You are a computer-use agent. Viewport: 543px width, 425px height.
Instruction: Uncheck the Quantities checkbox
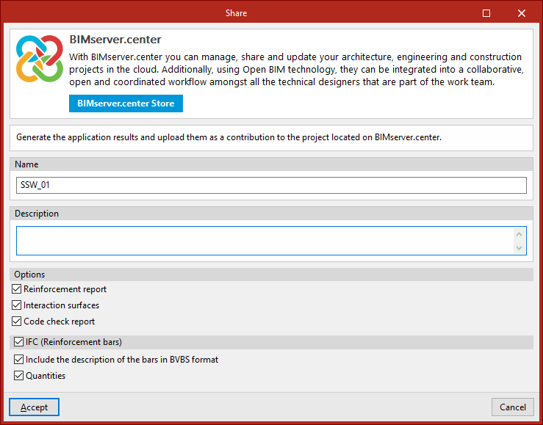click(18, 376)
